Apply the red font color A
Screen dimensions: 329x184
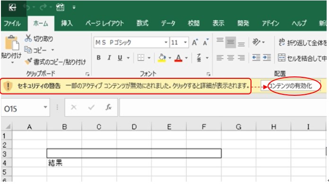pyautogui.click(x=178, y=58)
